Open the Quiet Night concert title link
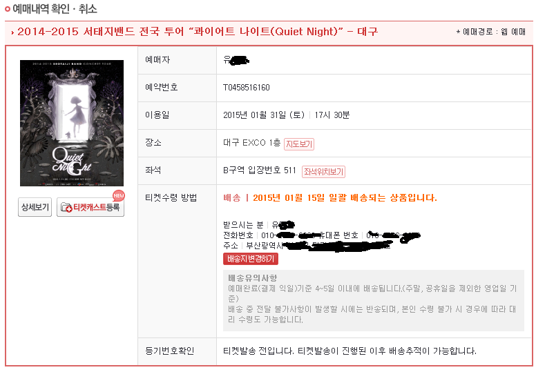Viewport: 536px width, 372px height. click(198, 32)
